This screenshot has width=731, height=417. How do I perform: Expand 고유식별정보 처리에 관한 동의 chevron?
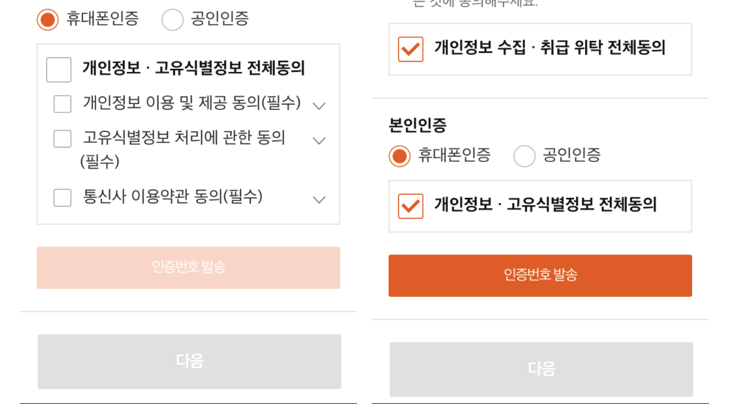click(319, 141)
